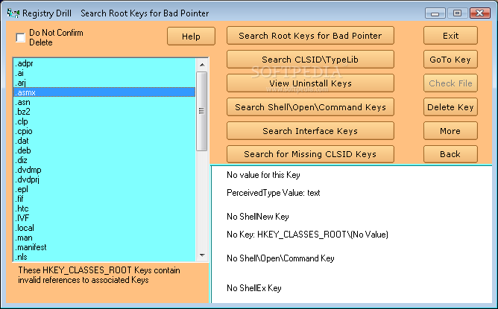The width and height of the screenshot is (498, 309).
Task: Choose the .IVF entry
Action: point(104,218)
